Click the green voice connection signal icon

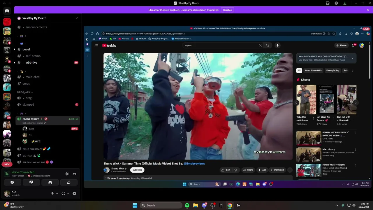click(7, 174)
